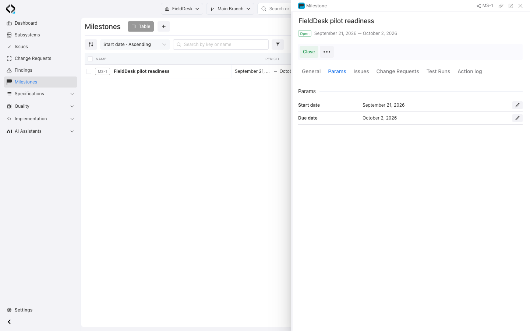The image size is (530, 331).
Task: Open the three-dots more actions menu
Action: 327,52
